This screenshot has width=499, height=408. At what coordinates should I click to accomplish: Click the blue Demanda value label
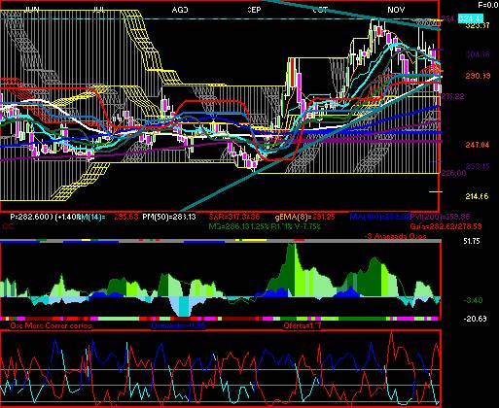(x=178, y=325)
